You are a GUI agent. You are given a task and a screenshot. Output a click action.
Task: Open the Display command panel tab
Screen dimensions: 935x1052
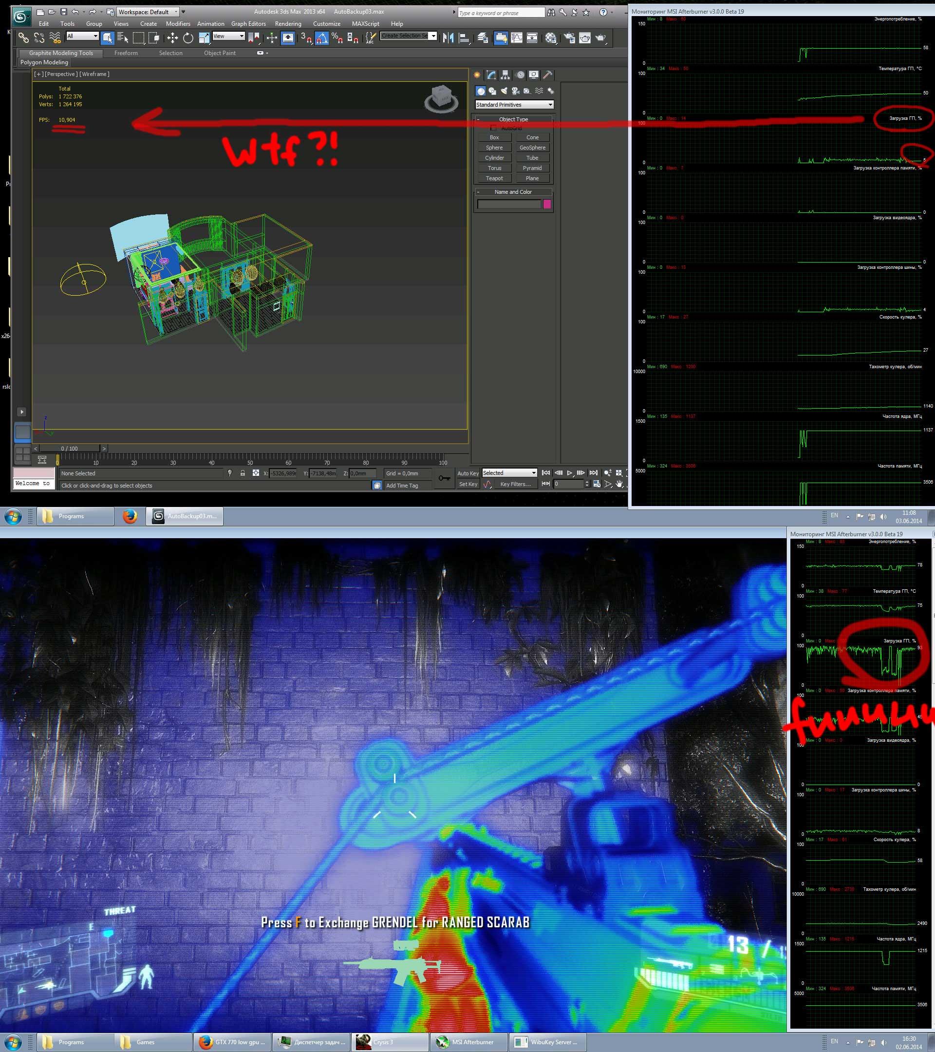tap(534, 75)
